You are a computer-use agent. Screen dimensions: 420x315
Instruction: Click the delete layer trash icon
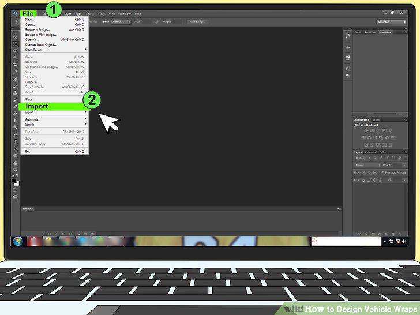pos(400,234)
